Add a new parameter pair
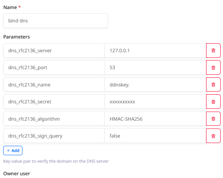223x178 pixels. tap(13, 150)
